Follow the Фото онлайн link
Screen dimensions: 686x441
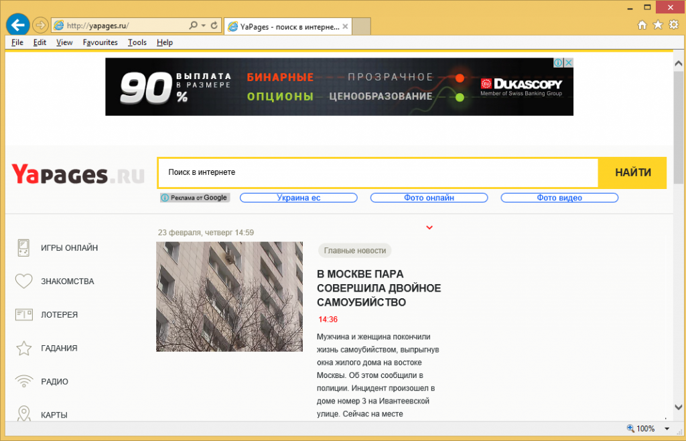429,198
